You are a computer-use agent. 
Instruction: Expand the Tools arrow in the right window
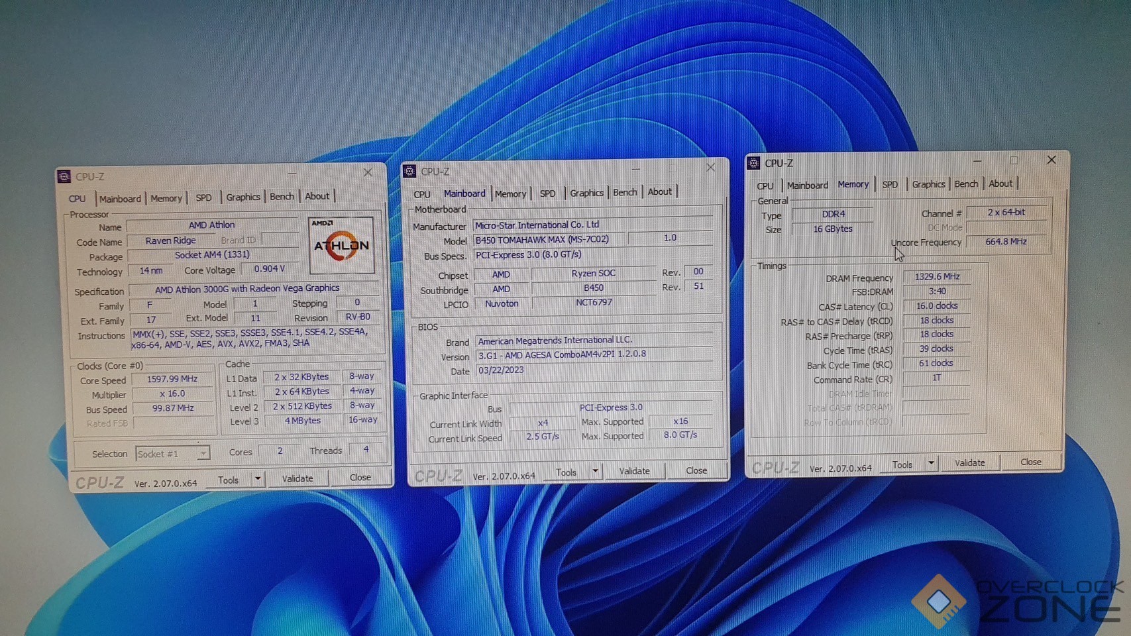coord(931,463)
